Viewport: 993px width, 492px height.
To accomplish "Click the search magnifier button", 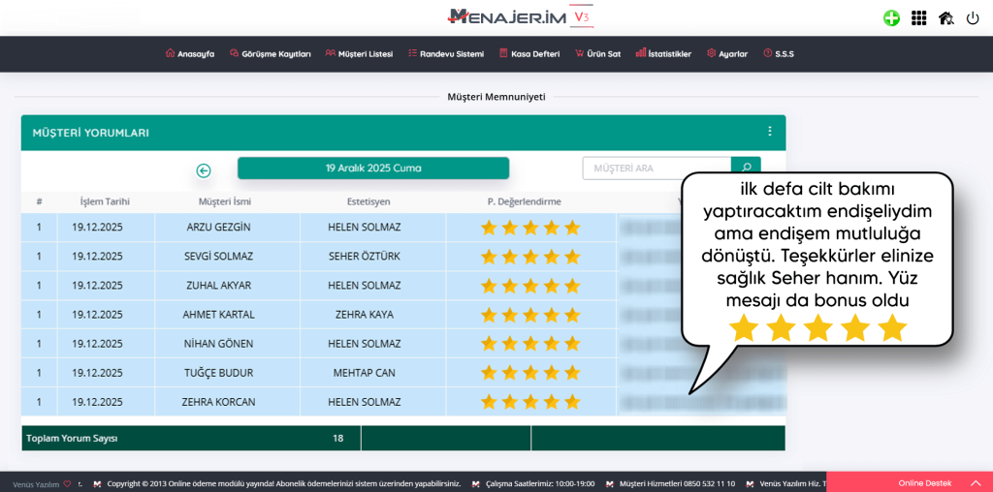I will click(746, 169).
